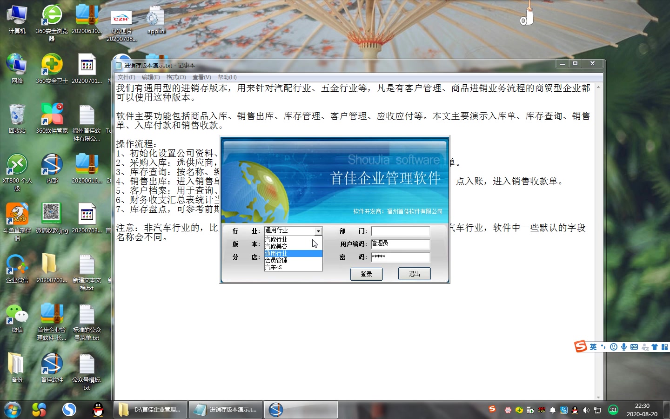The height and width of the screenshot is (419, 670).
Task: Click the 登录 login button
Action: click(x=367, y=274)
